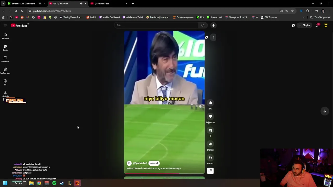Screen dimensions: 333x187
Task: Open the FeritKarakaya.com bookmark
Action: coord(183,17)
